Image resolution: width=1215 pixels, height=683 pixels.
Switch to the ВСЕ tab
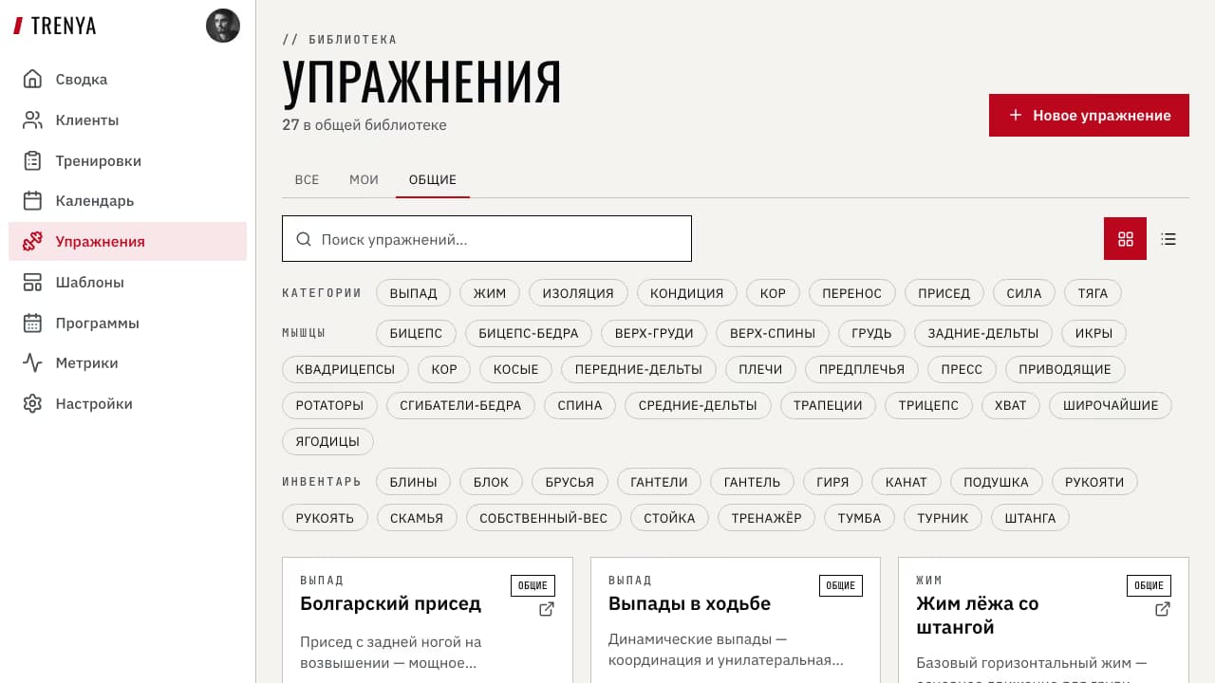pos(307,179)
